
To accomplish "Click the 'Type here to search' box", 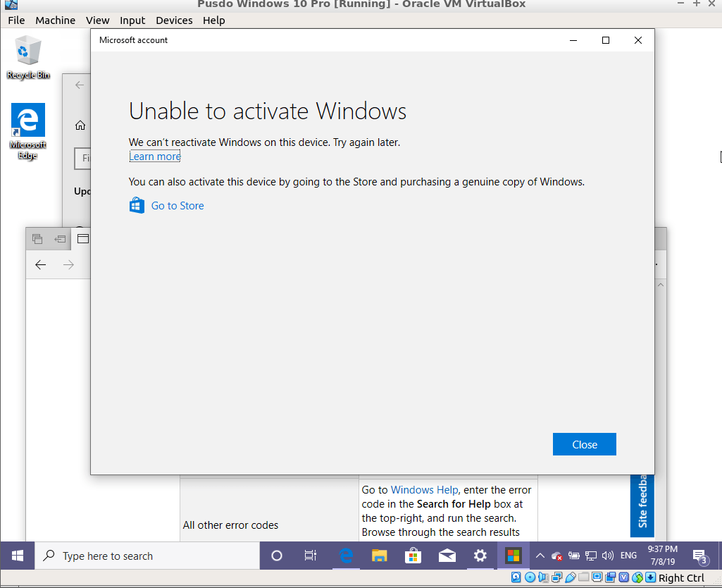I will pos(148,556).
